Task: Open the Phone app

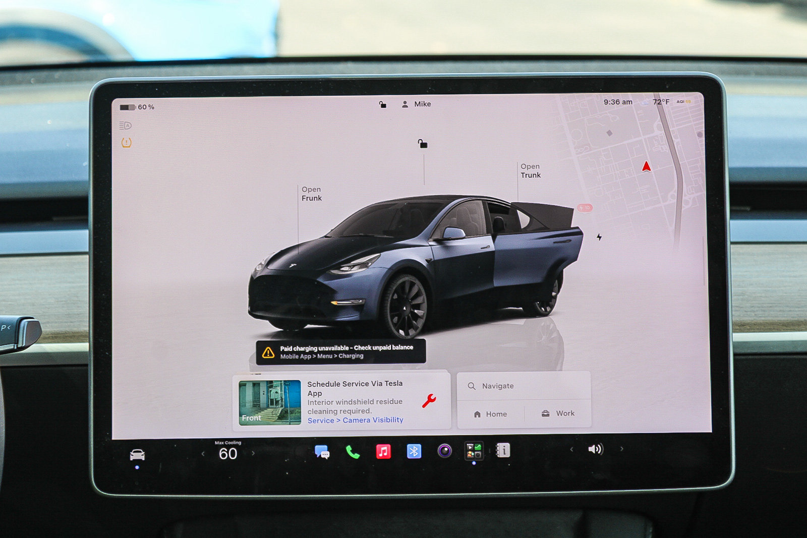Action: tap(353, 451)
